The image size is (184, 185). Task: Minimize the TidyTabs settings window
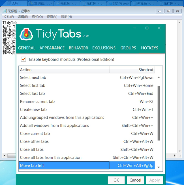pos(135,28)
